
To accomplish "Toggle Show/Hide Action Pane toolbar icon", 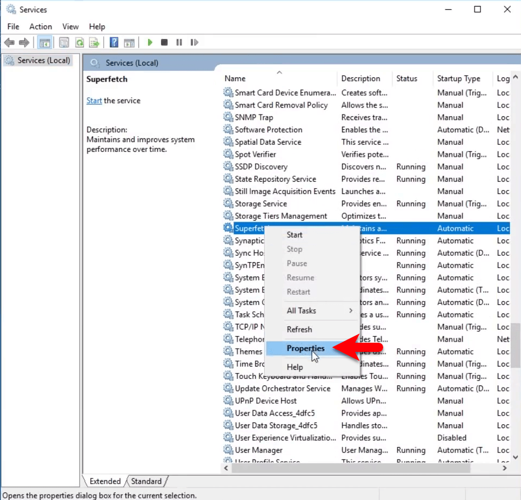I will click(x=129, y=43).
